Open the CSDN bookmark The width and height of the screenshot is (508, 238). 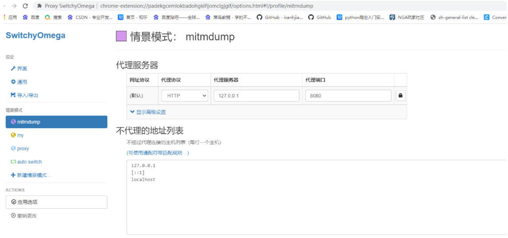pyautogui.click(x=90, y=17)
